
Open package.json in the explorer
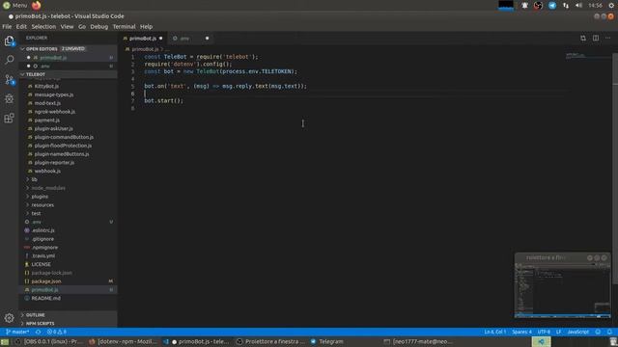[x=69, y=281]
